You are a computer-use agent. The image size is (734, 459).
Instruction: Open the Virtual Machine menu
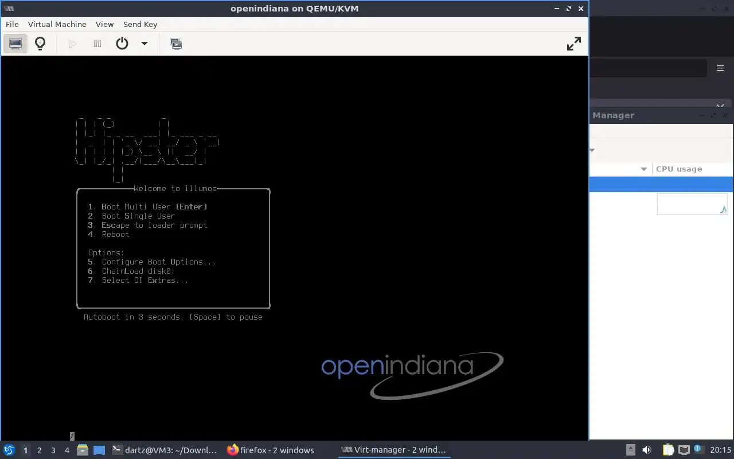[x=57, y=24]
